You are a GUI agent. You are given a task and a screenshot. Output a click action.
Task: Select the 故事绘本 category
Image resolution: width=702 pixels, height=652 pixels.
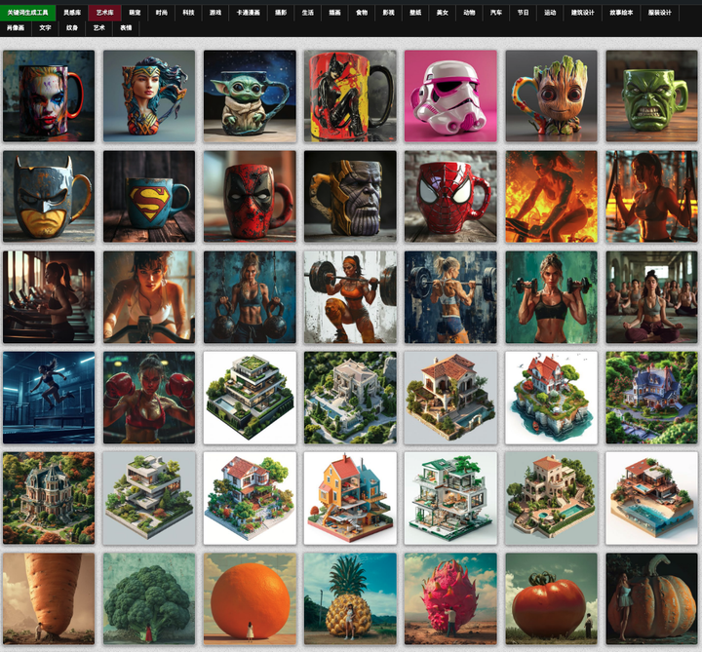pos(621,13)
